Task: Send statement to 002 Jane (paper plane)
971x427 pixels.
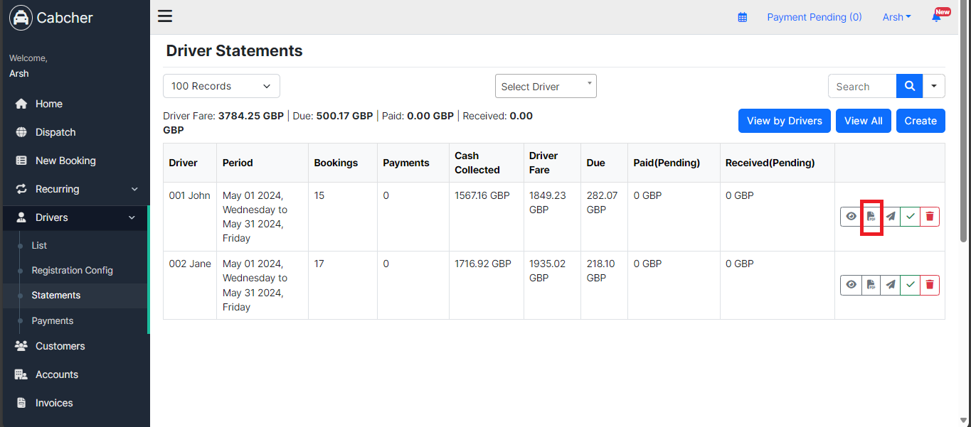Action: point(891,285)
